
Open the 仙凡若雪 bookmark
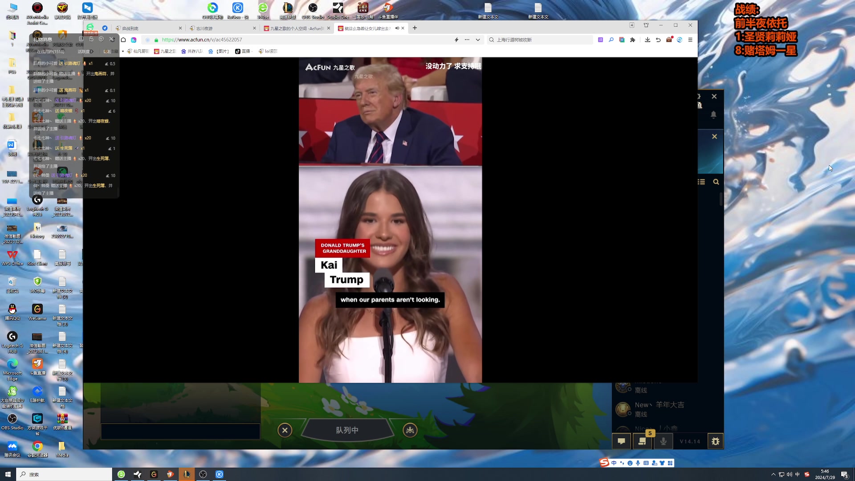138,51
